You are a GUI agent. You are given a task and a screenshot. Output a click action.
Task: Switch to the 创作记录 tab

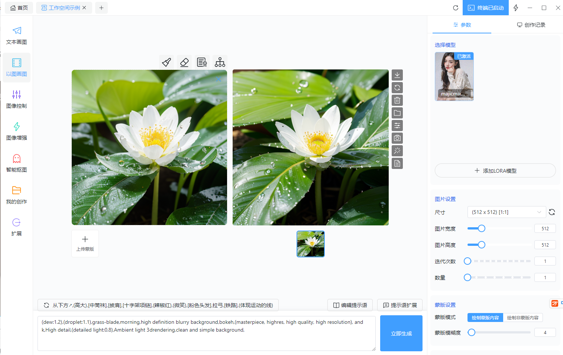(531, 25)
